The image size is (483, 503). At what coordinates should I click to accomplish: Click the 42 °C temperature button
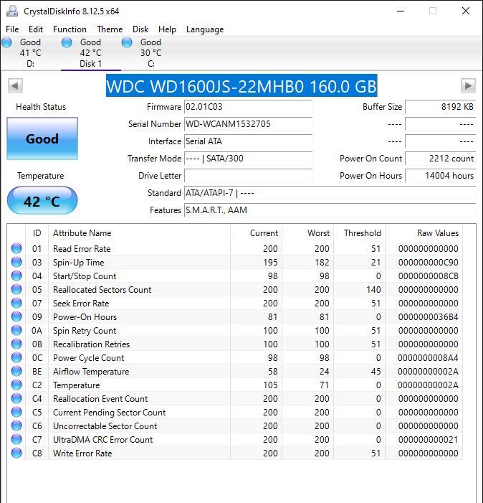point(42,200)
